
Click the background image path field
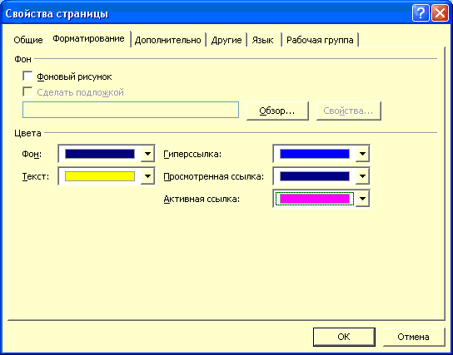click(x=131, y=110)
